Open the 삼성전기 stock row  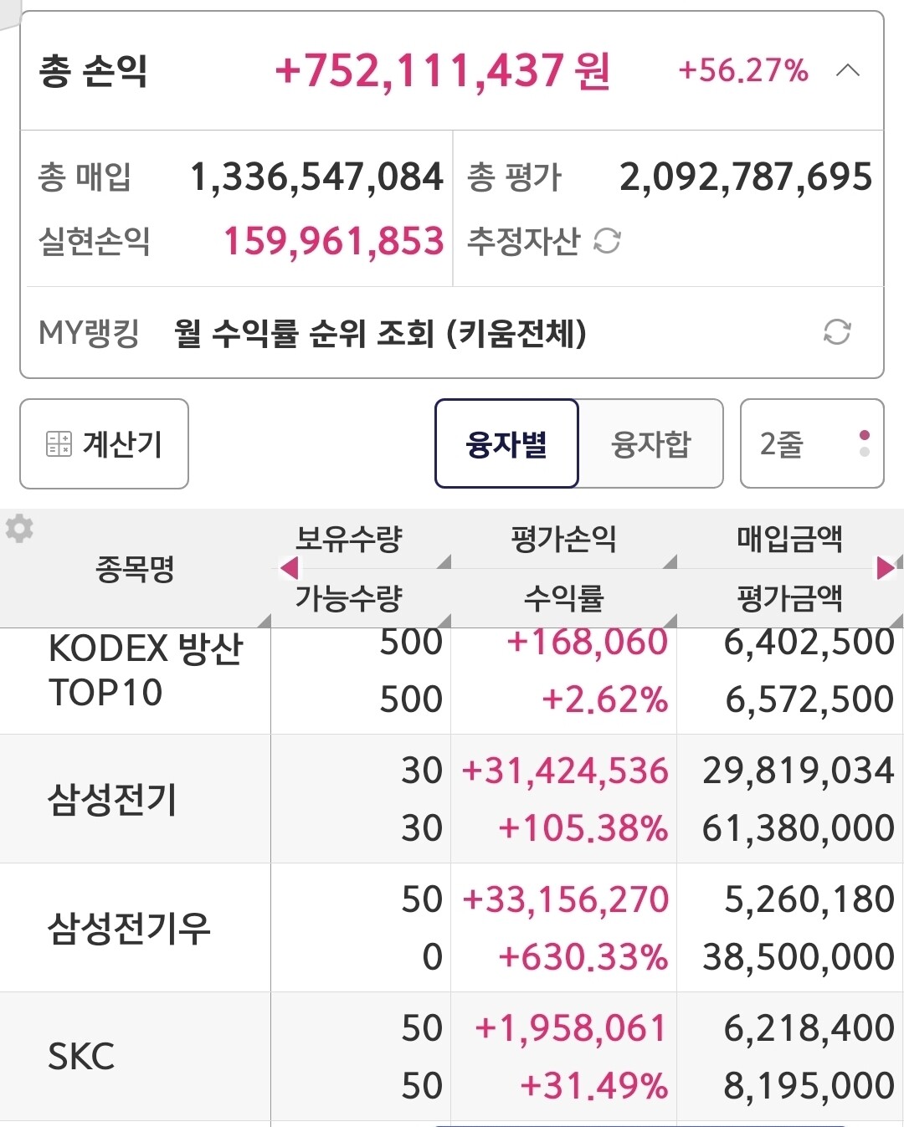point(452,799)
